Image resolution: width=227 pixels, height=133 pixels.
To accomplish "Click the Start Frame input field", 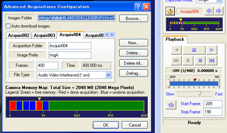I will click(213, 104).
